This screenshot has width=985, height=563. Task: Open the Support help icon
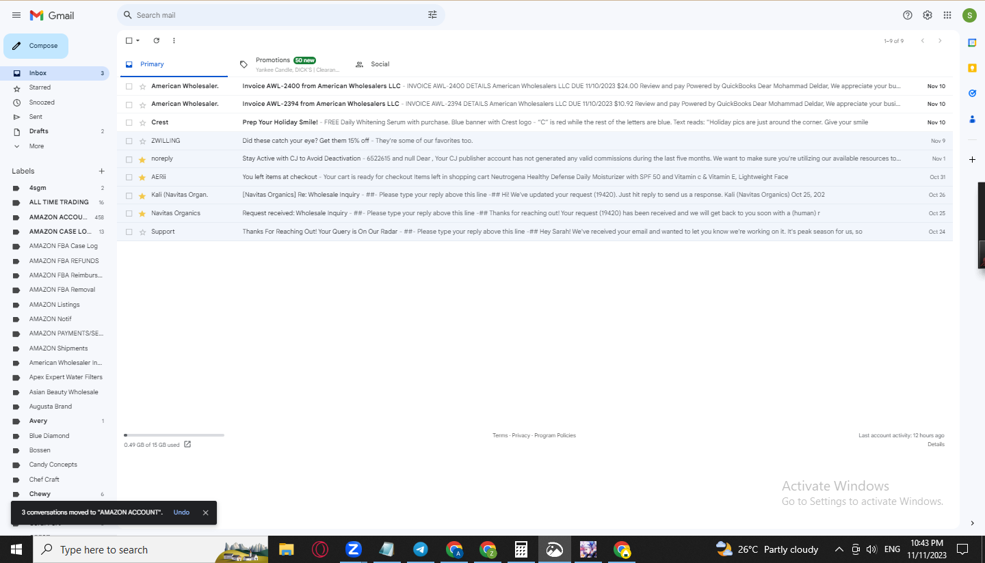[908, 15]
